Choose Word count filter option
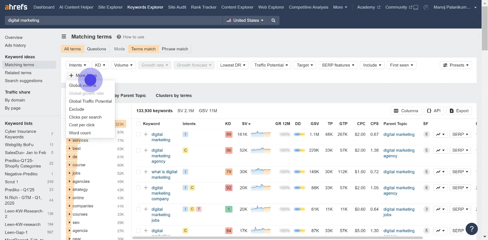The width and height of the screenshot is (488, 240). [80, 133]
